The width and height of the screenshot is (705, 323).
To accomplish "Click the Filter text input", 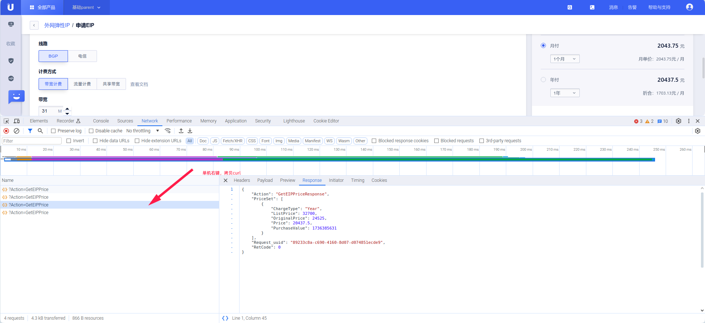I will coord(32,141).
